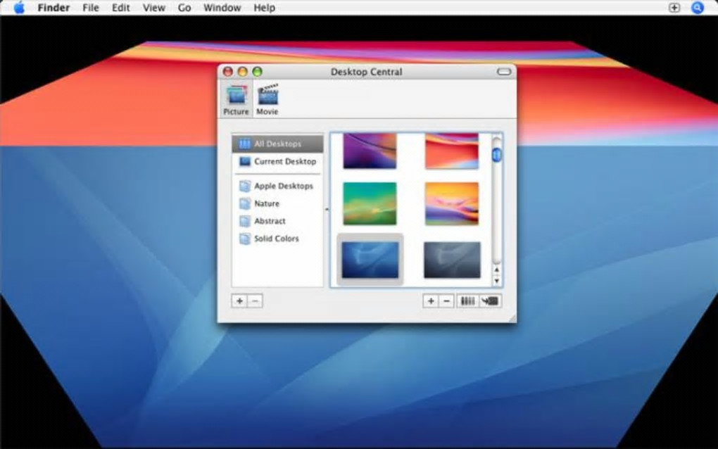Screen dimensions: 718x449
Task: Click the Solid Colors folder icon
Action: (245, 239)
